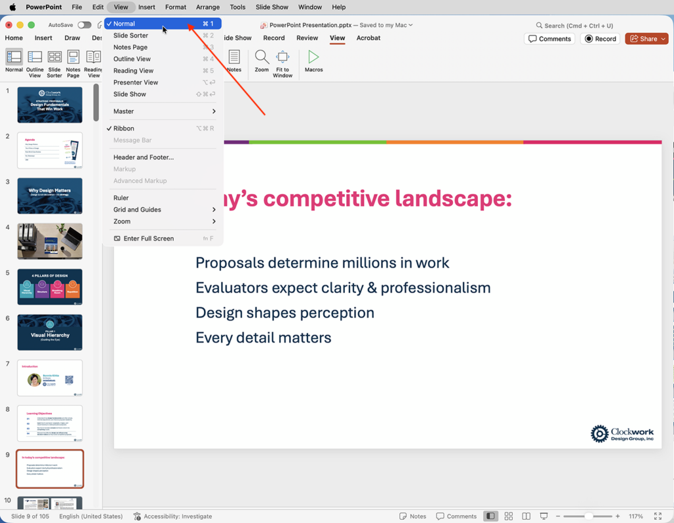The height and width of the screenshot is (523, 674).
Task: Click fit slide to window icon in status bar
Action: pyautogui.click(x=658, y=516)
